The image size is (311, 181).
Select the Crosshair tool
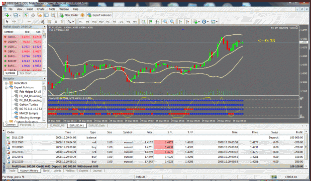point(14,22)
